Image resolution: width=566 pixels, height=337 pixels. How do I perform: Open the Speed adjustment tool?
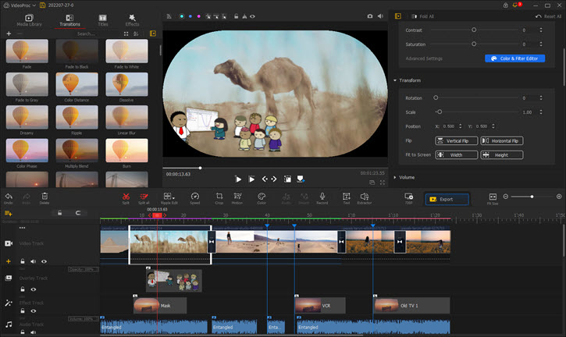coord(194,197)
